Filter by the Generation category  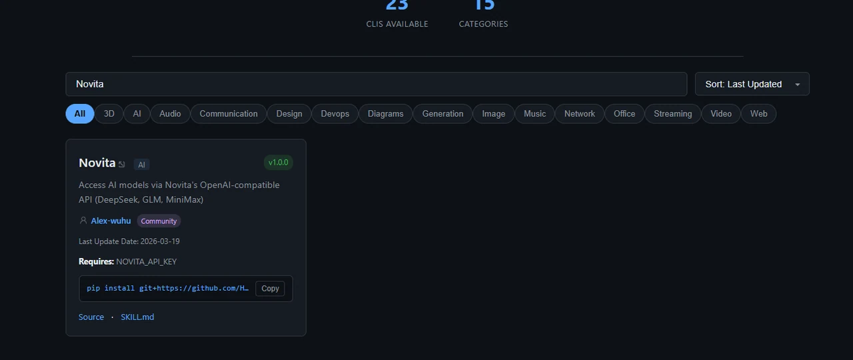pos(443,114)
